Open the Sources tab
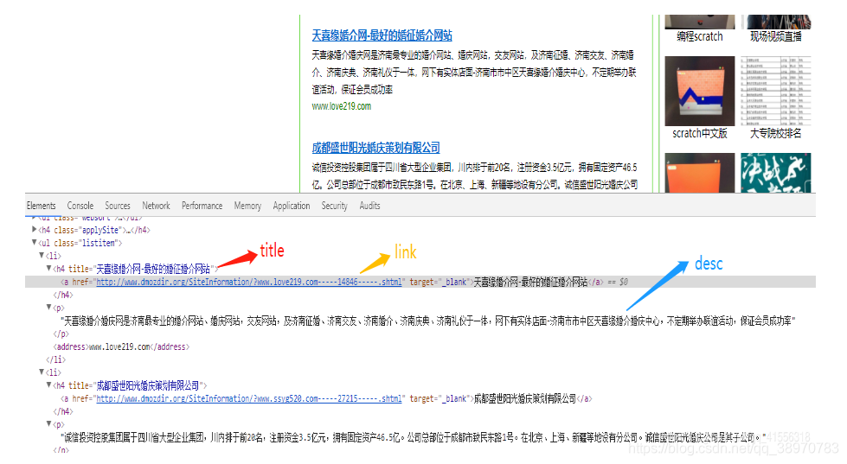The image size is (847, 464). coord(117,206)
